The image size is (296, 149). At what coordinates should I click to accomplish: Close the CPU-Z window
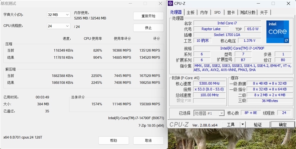(289, 3)
